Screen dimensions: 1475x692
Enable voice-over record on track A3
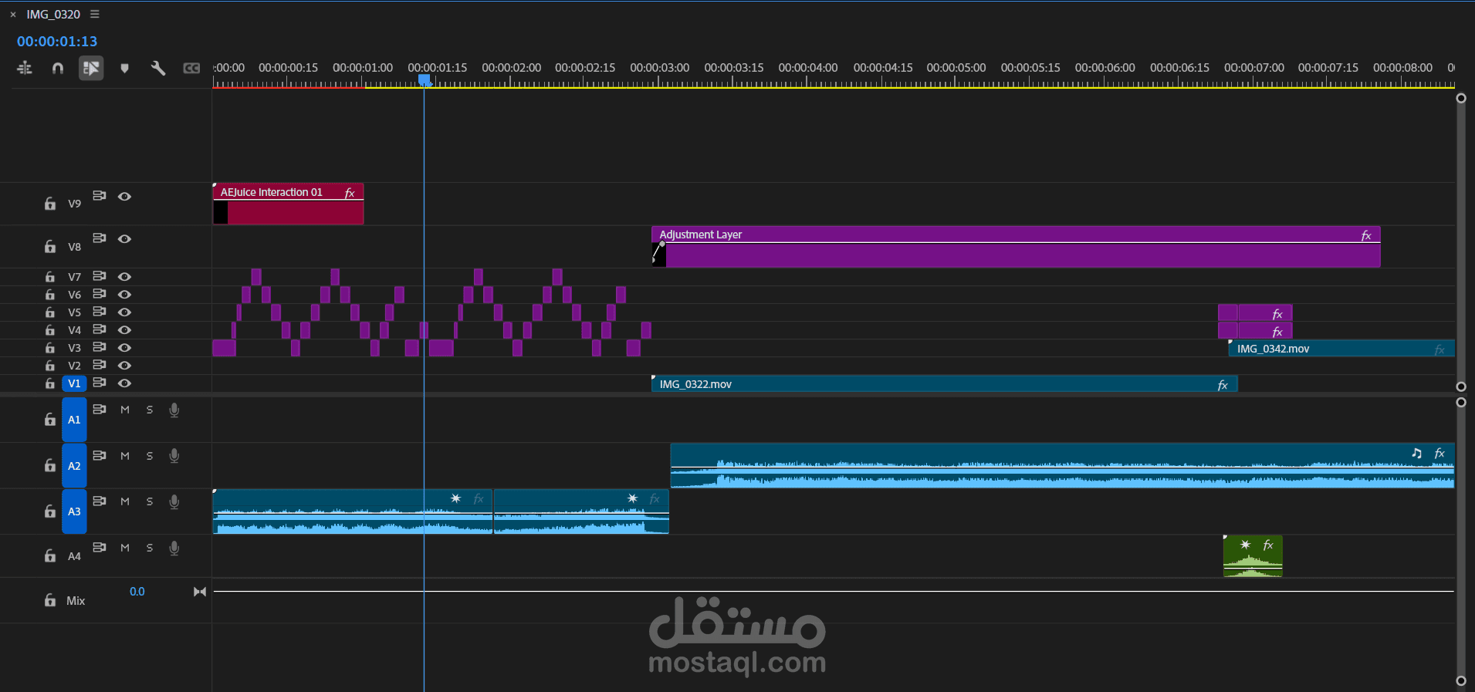(174, 501)
